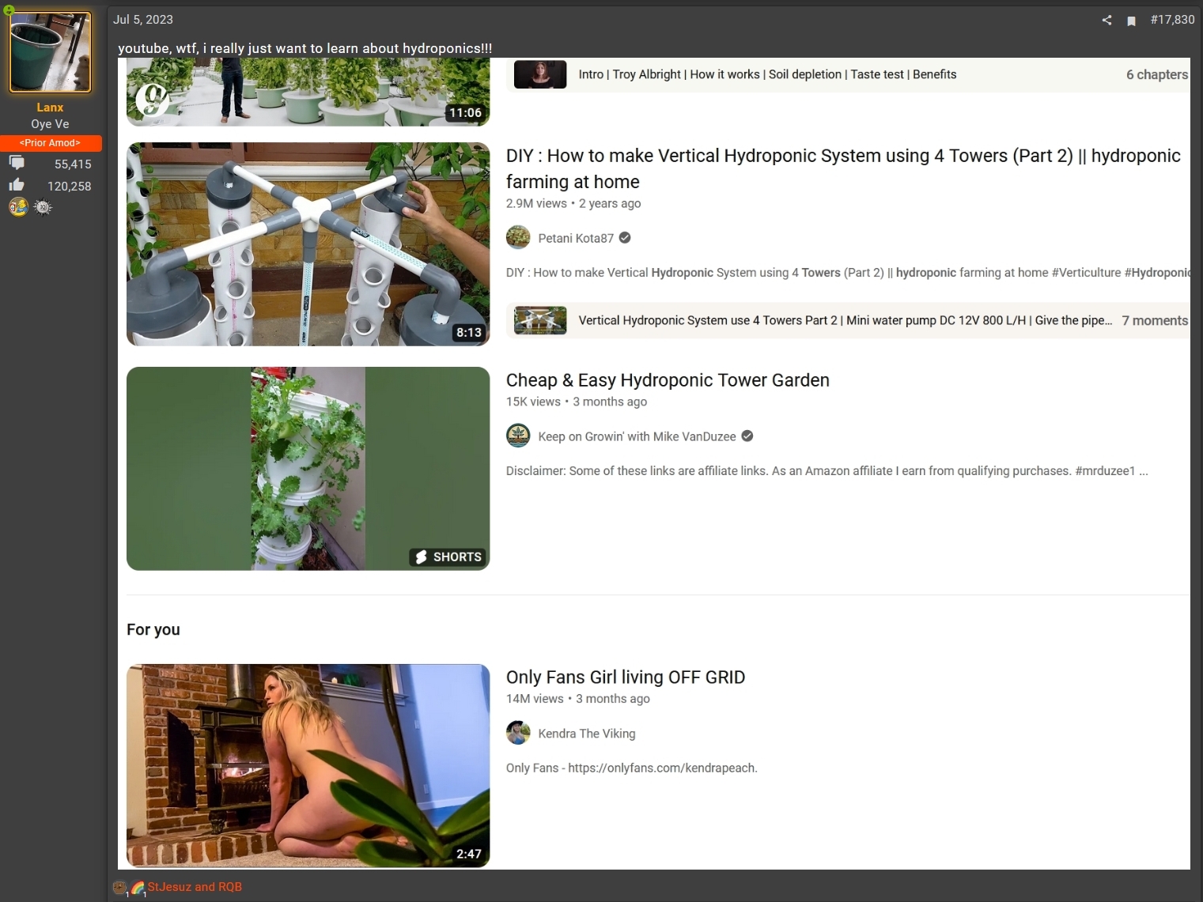Click verified badge next to Mike VanDuzee
The height and width of the screenshot is (902, 1203).
tap(747, 436)
